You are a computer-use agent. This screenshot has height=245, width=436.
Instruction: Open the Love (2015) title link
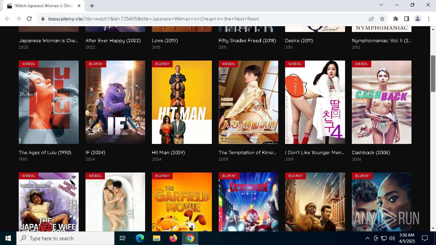click(x=165, y=40)
